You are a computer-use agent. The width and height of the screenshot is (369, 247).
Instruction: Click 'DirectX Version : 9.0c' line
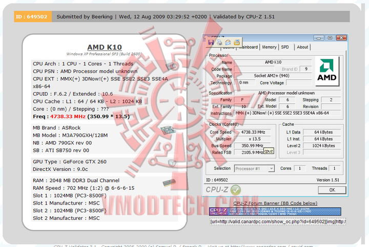tap(60, 169)
